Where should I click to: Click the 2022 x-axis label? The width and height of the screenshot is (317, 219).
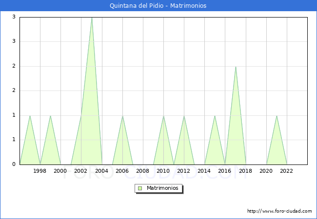[x=286, y=171]
